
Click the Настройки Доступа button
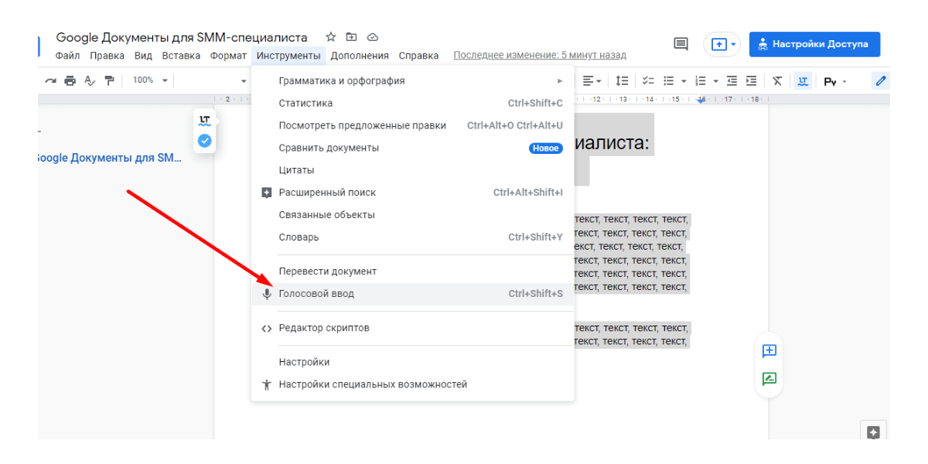(x=814, y=44)
